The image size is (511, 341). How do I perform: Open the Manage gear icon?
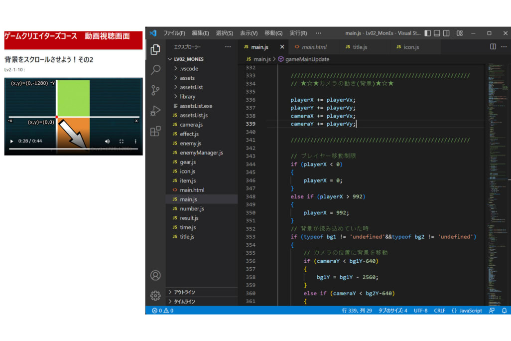(155, 296)
